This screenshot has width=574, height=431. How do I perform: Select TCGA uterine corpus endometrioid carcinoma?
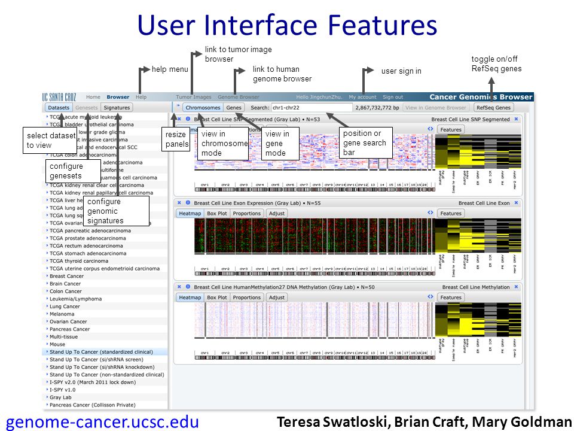click(x=105, y=268)
